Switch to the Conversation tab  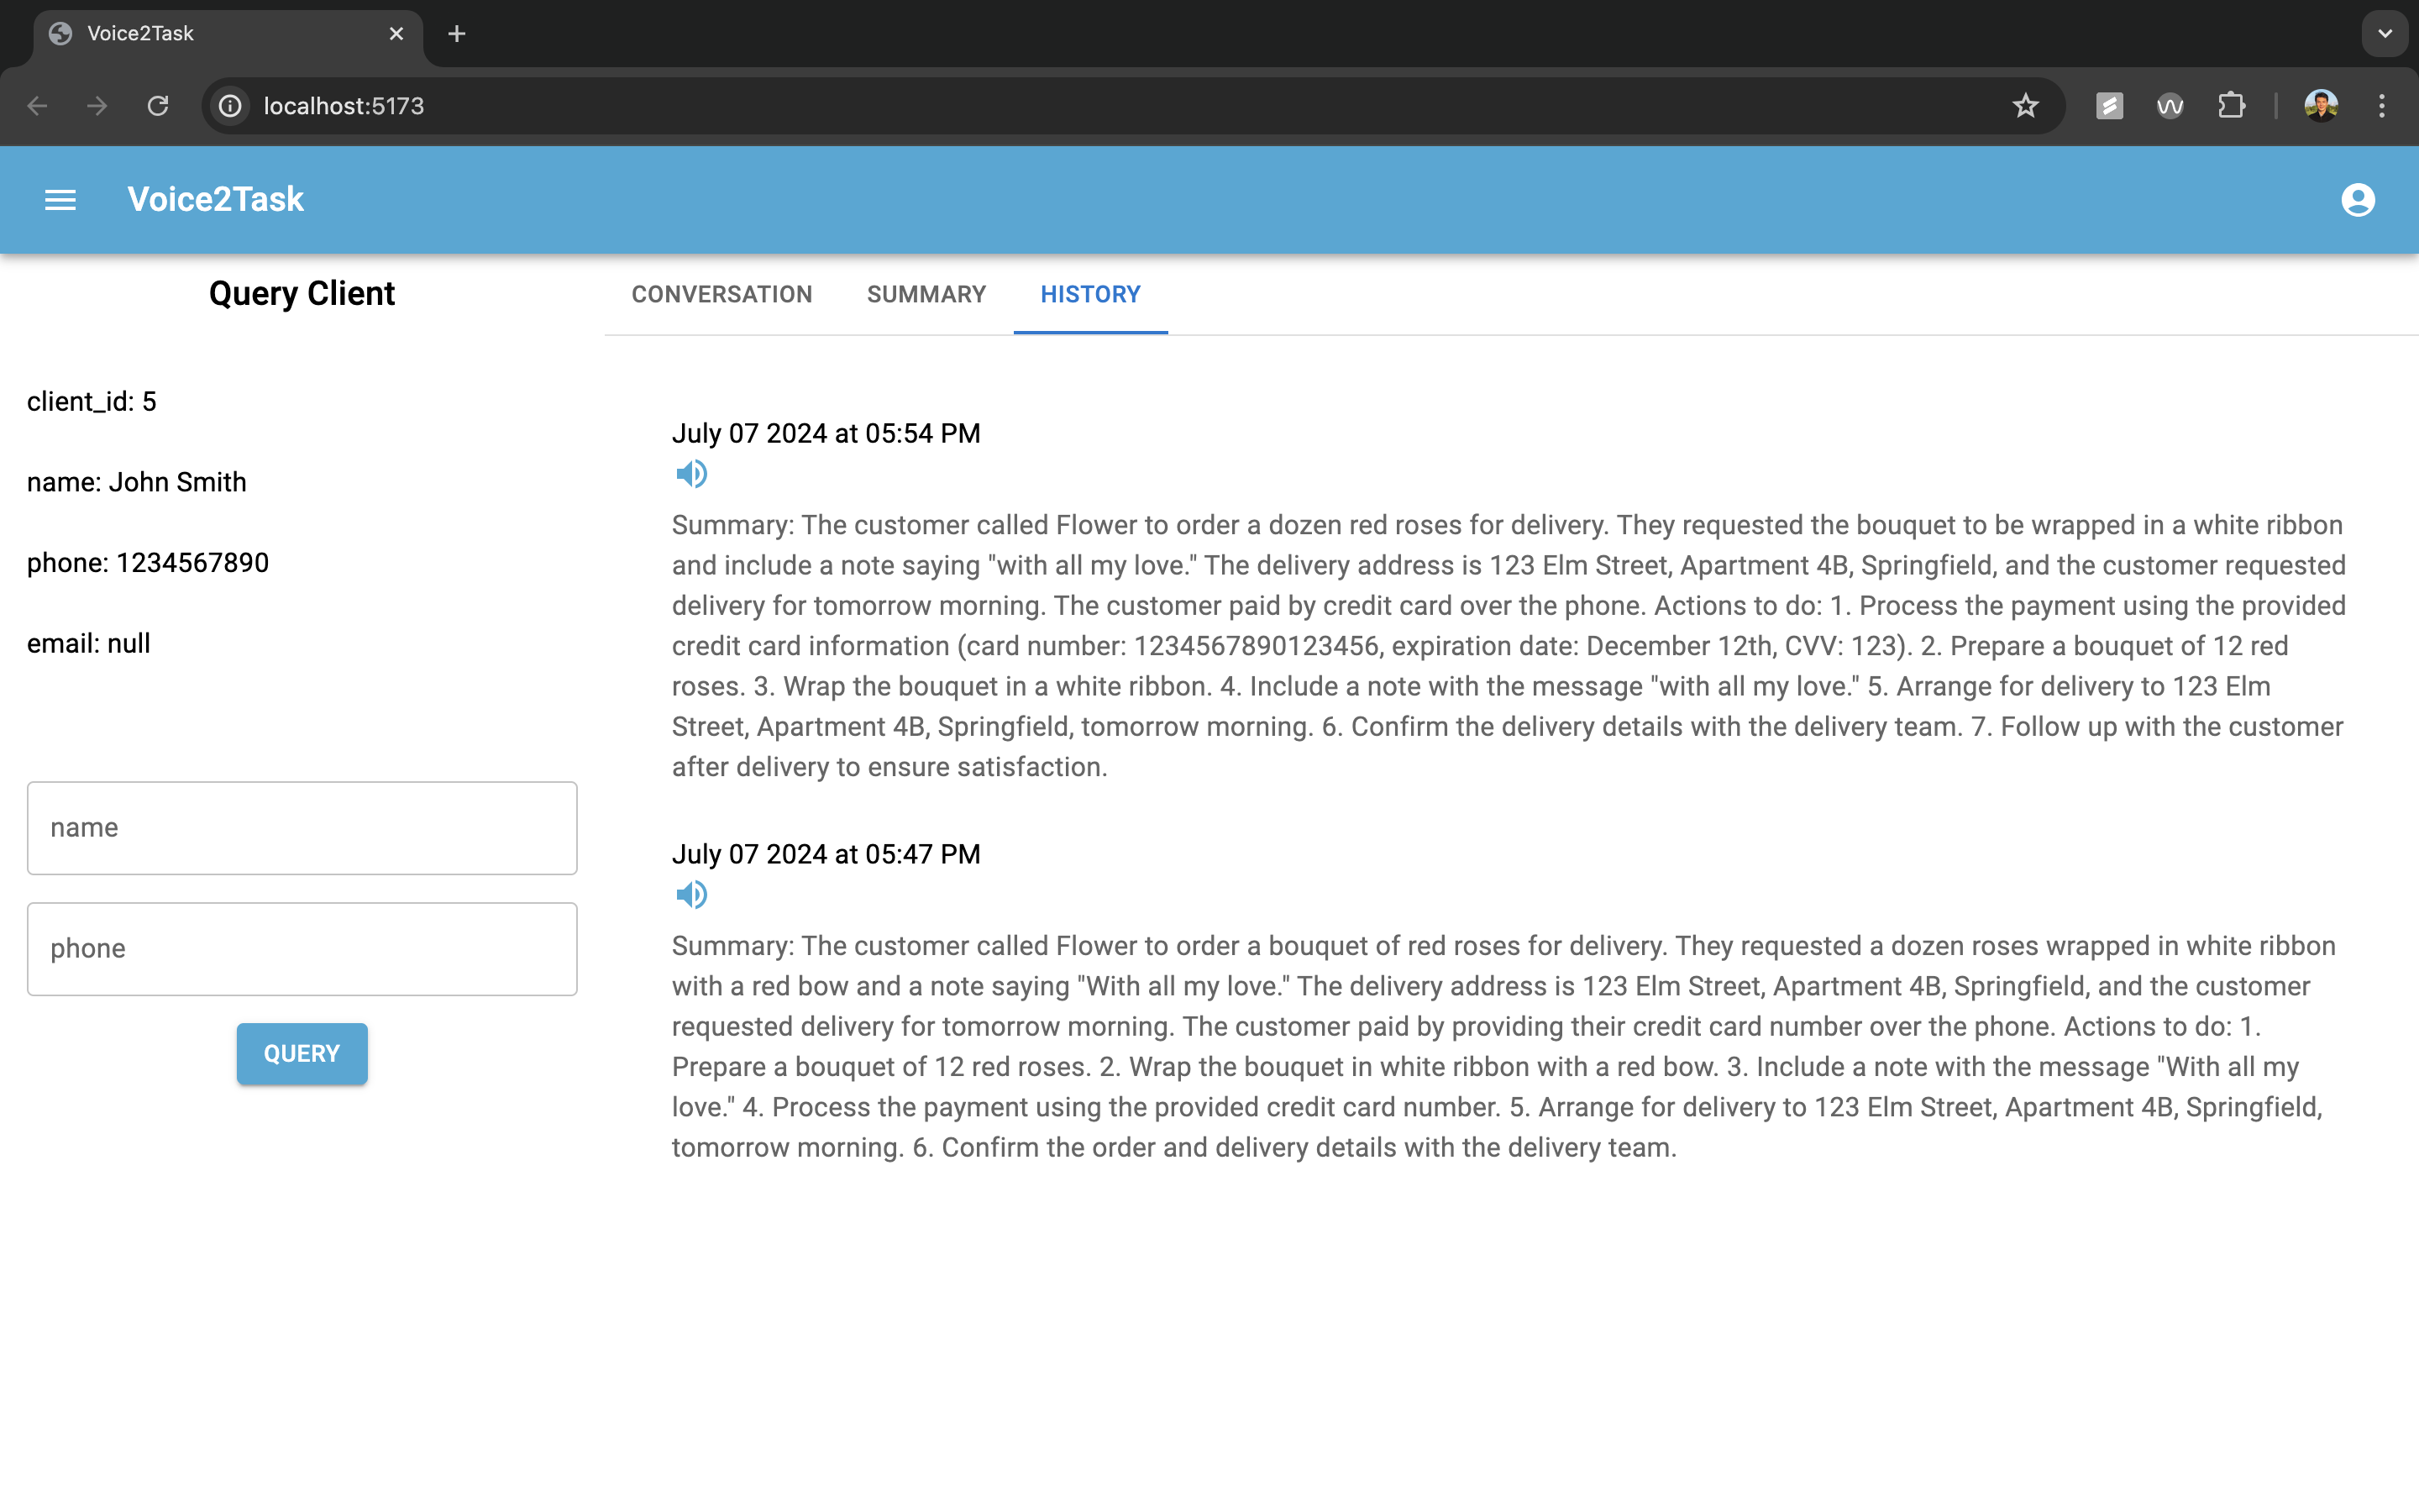click(722, 294)
